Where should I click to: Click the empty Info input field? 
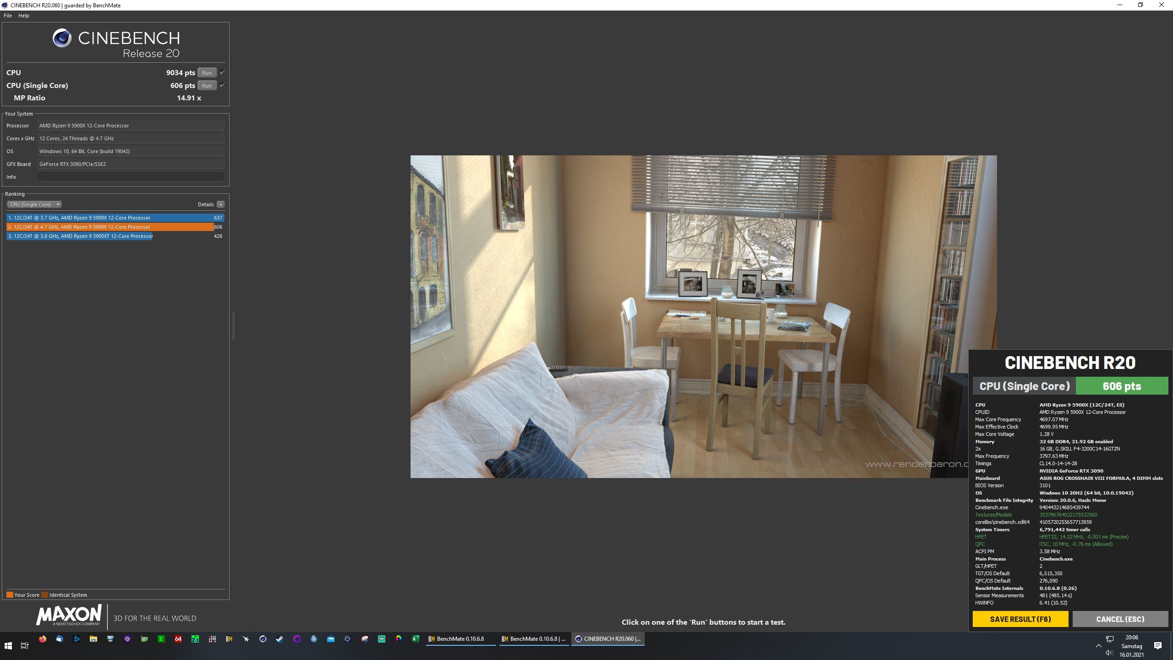[131, 177]
